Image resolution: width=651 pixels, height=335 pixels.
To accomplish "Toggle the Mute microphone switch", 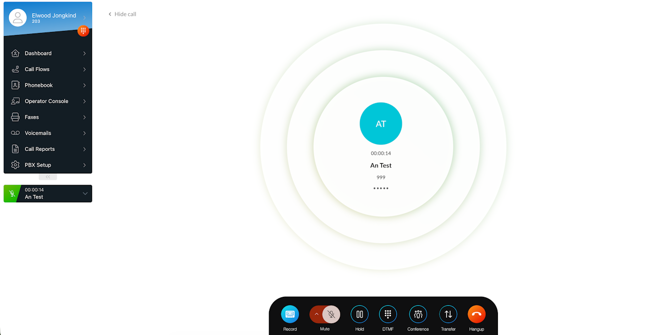I will click(331, 314).
